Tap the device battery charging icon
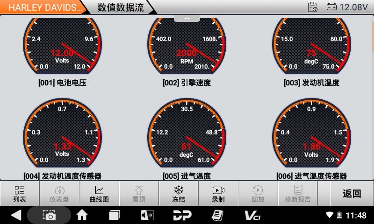This screenshot has width=374, height=224. [x=339, y=215]
